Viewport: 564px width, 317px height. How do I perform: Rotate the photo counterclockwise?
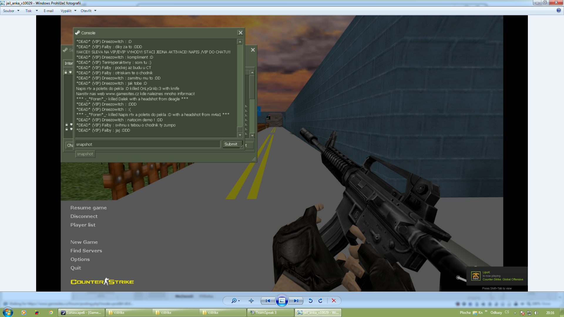click(x=310, y=301)
